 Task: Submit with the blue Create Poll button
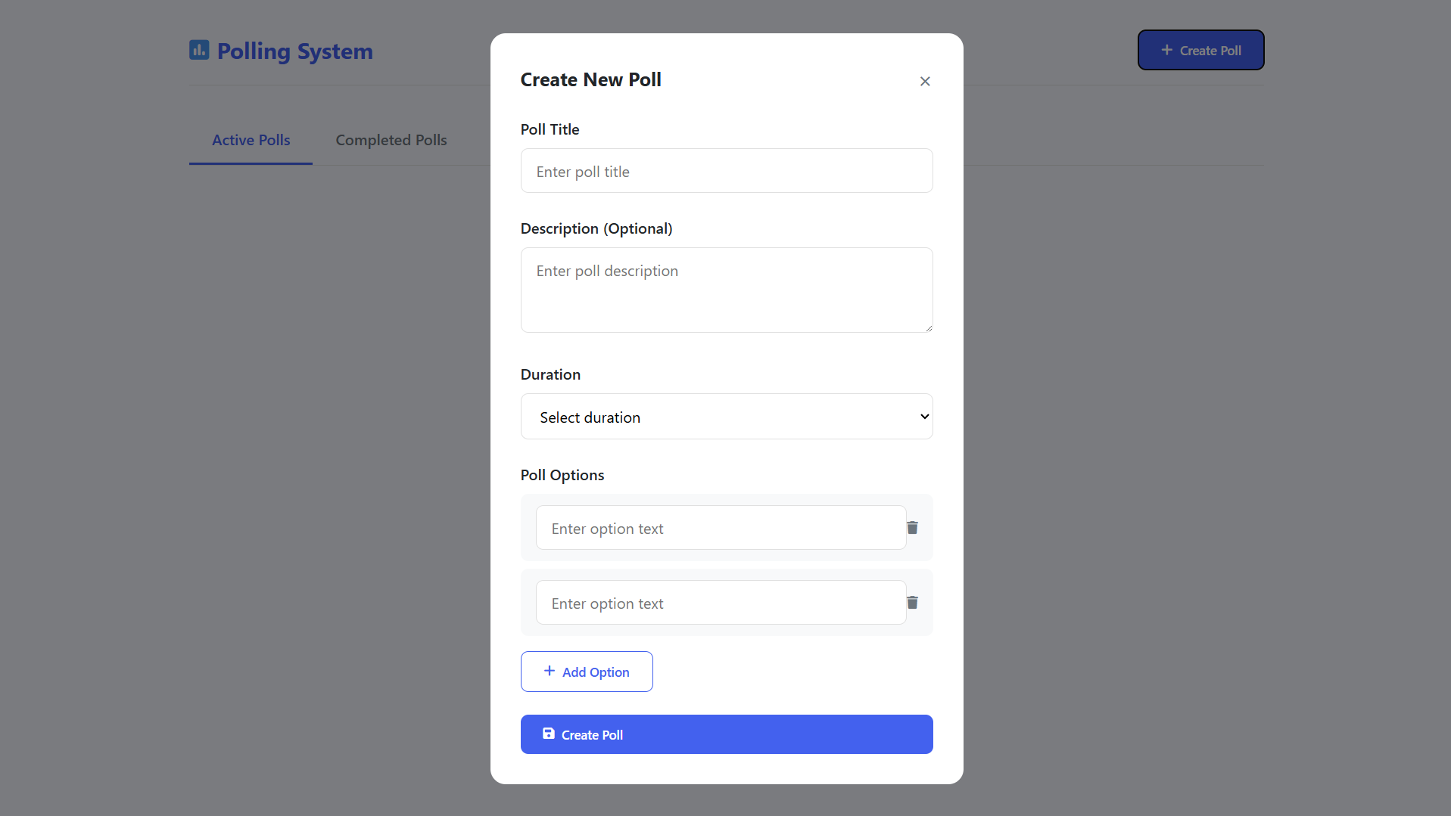tap(727, 734)
